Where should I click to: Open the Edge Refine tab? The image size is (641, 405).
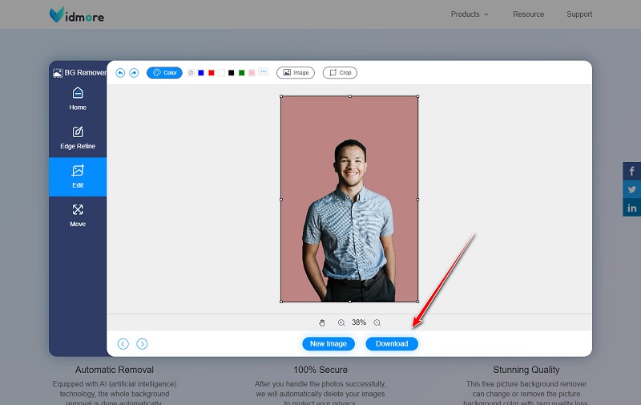click(x=78, y=138)
